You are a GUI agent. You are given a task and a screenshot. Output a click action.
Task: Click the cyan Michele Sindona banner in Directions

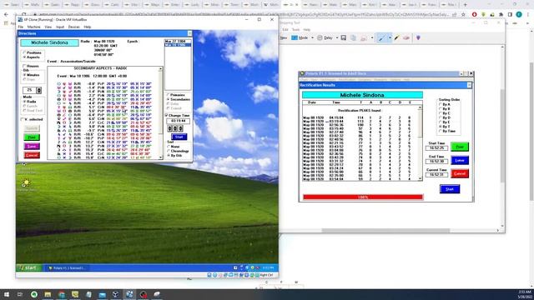pos(49,42)
